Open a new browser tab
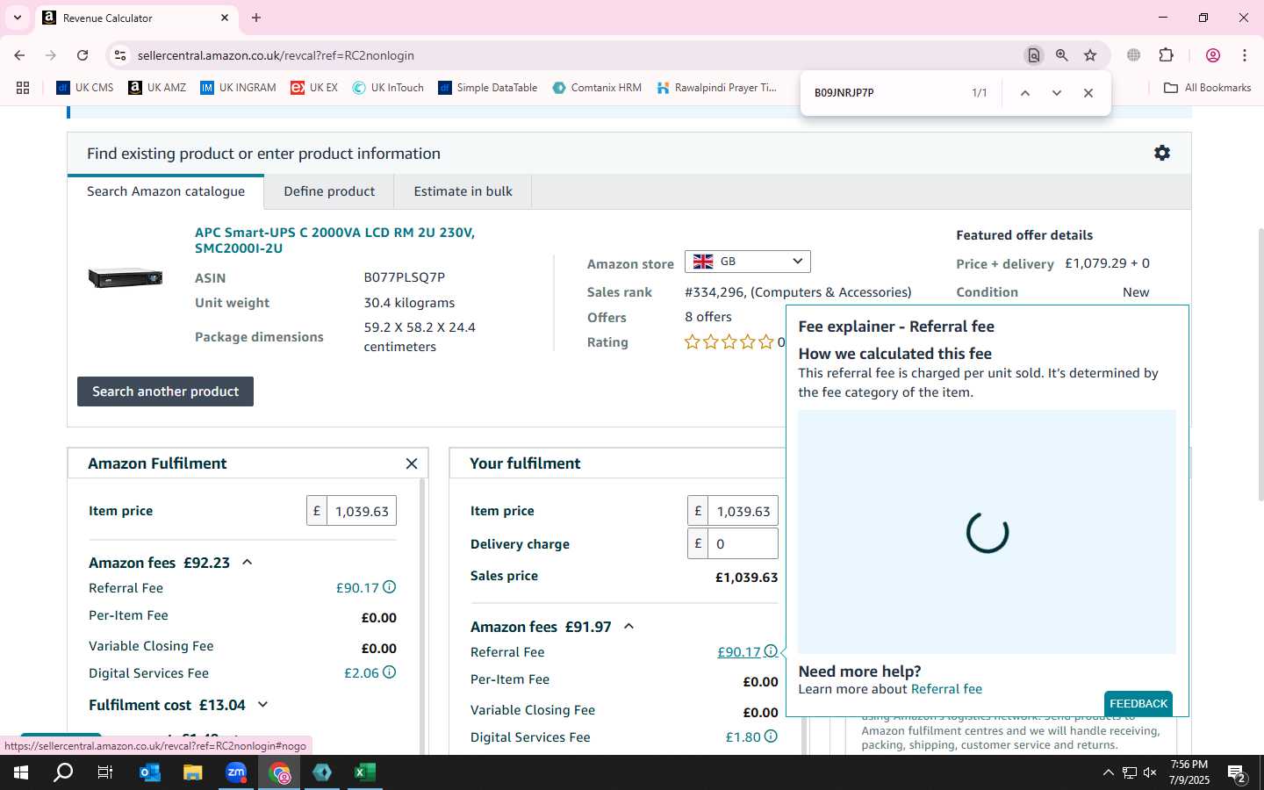Screen dimensions: 1264x790 click(x=256, y=18)
